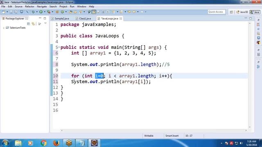Click the Run Last Tool icon

49,12
